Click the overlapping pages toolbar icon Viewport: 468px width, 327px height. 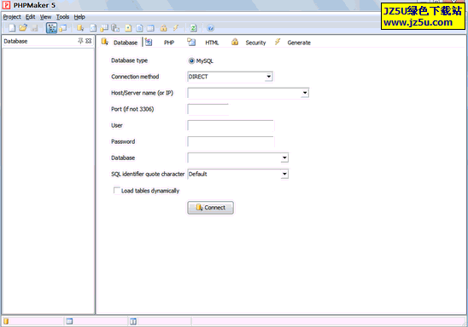point(115,28)
